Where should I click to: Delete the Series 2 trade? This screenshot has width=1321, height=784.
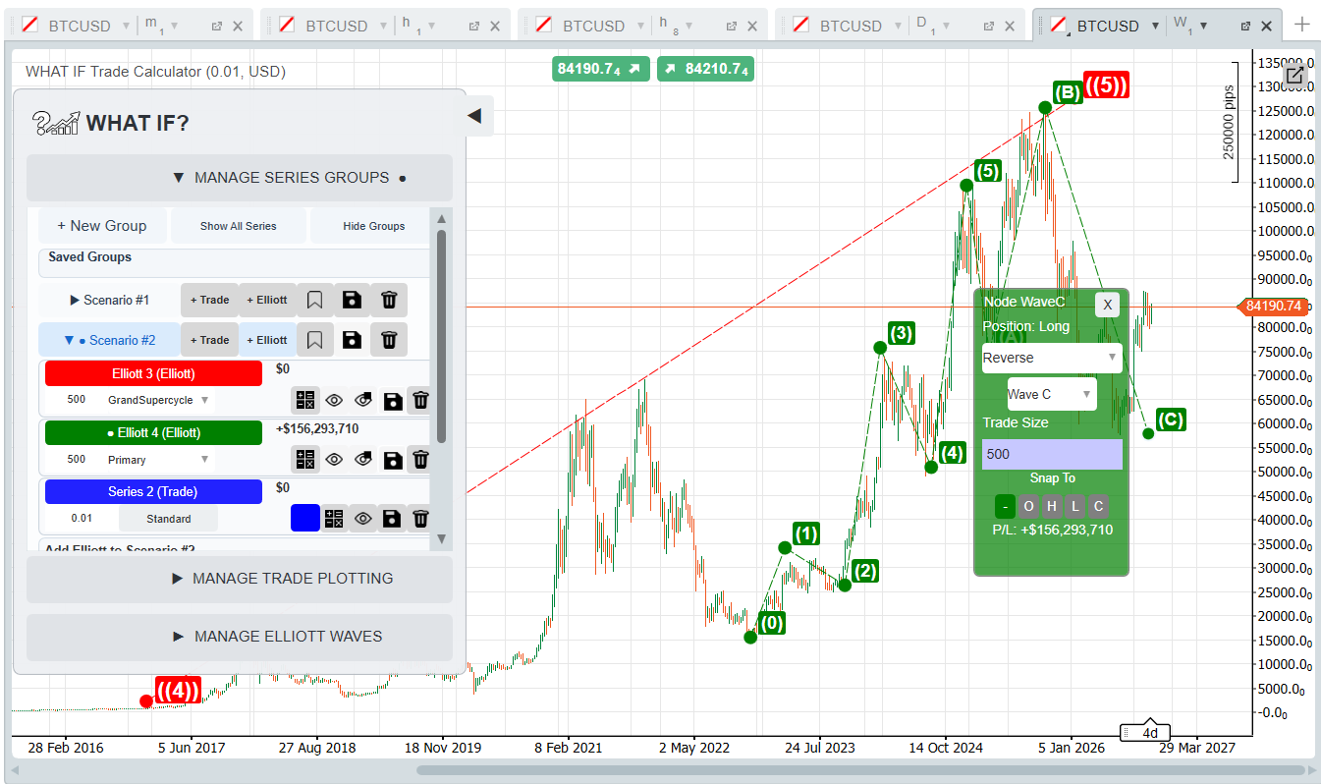(420, 518)
